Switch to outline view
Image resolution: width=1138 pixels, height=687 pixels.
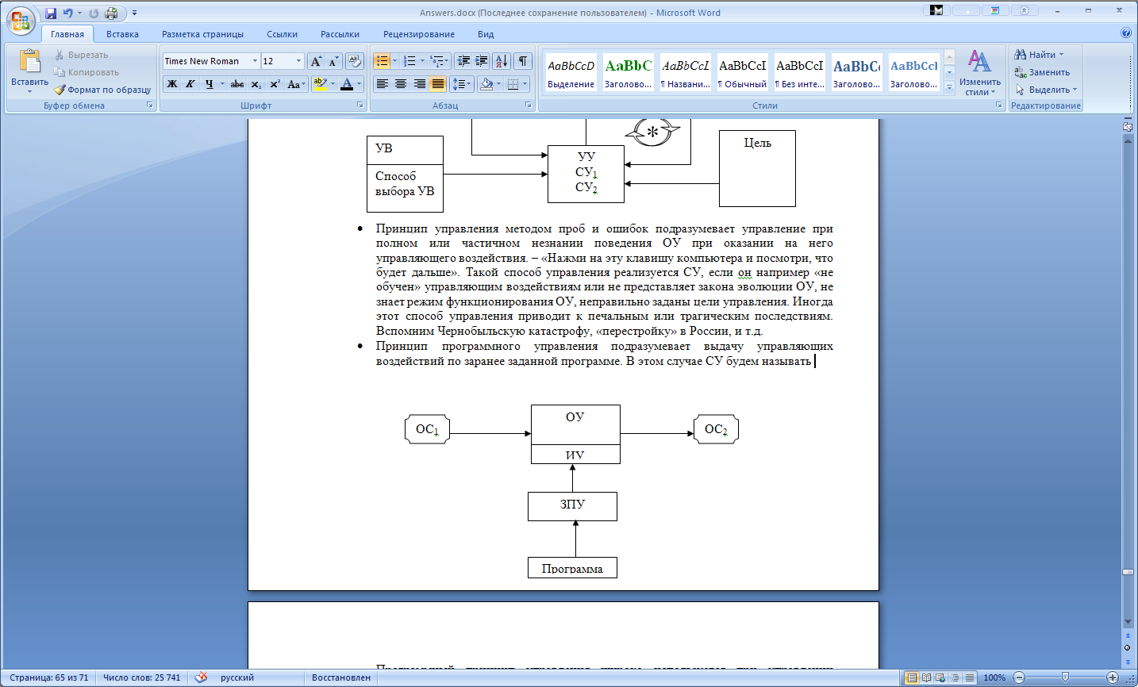955,677
